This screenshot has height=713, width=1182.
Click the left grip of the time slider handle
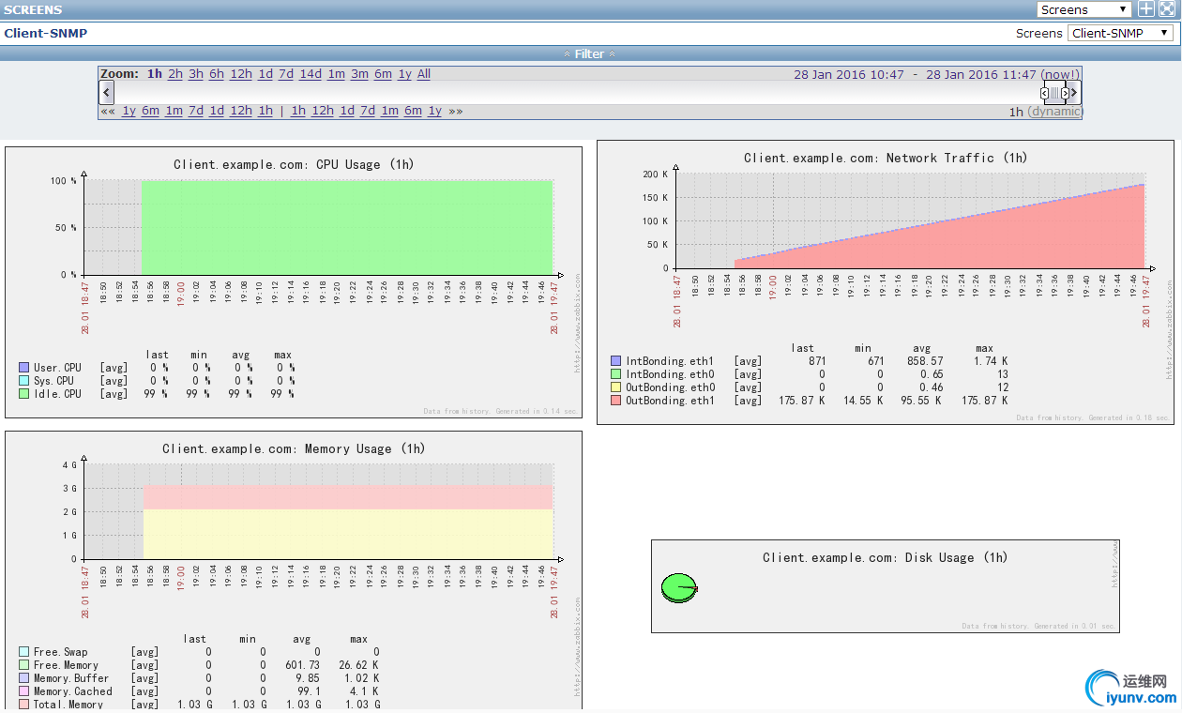[x=1045, y=92]
